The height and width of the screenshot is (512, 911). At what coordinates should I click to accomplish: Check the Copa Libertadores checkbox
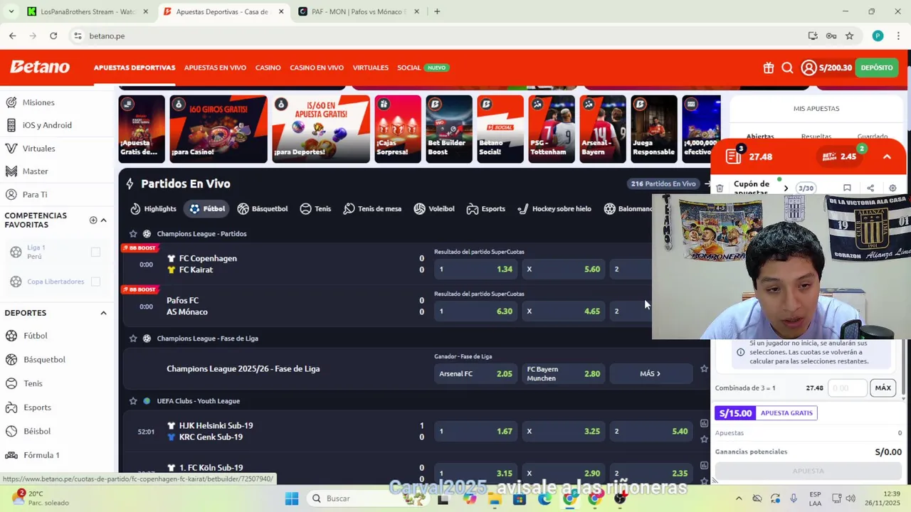[x=95, y=282]
